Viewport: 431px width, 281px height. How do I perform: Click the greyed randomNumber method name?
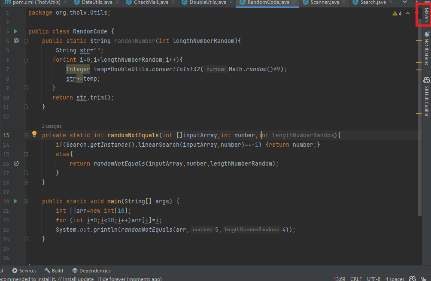pyautogui.click(x=135, y=41)
